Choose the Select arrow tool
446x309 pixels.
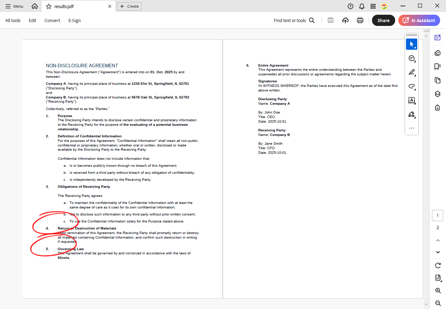tap(412, 44)
